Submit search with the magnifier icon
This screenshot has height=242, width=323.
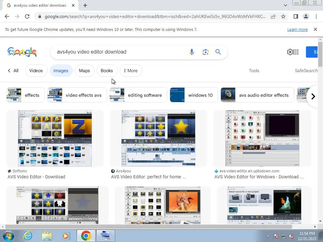tap(218, 52)
